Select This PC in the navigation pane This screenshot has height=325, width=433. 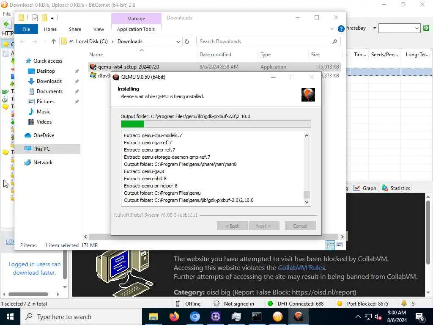coord(41,149)
